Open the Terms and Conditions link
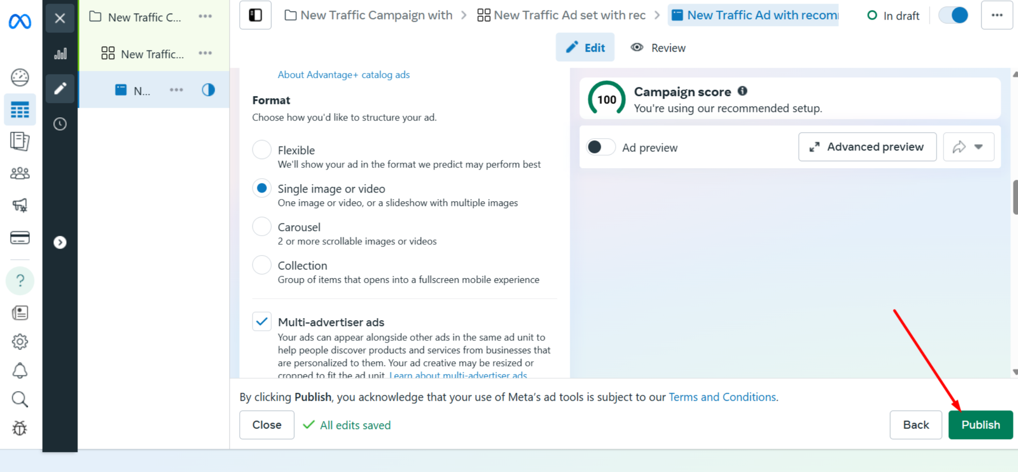This screenshot has height=472, width=1018. (722, 397)
